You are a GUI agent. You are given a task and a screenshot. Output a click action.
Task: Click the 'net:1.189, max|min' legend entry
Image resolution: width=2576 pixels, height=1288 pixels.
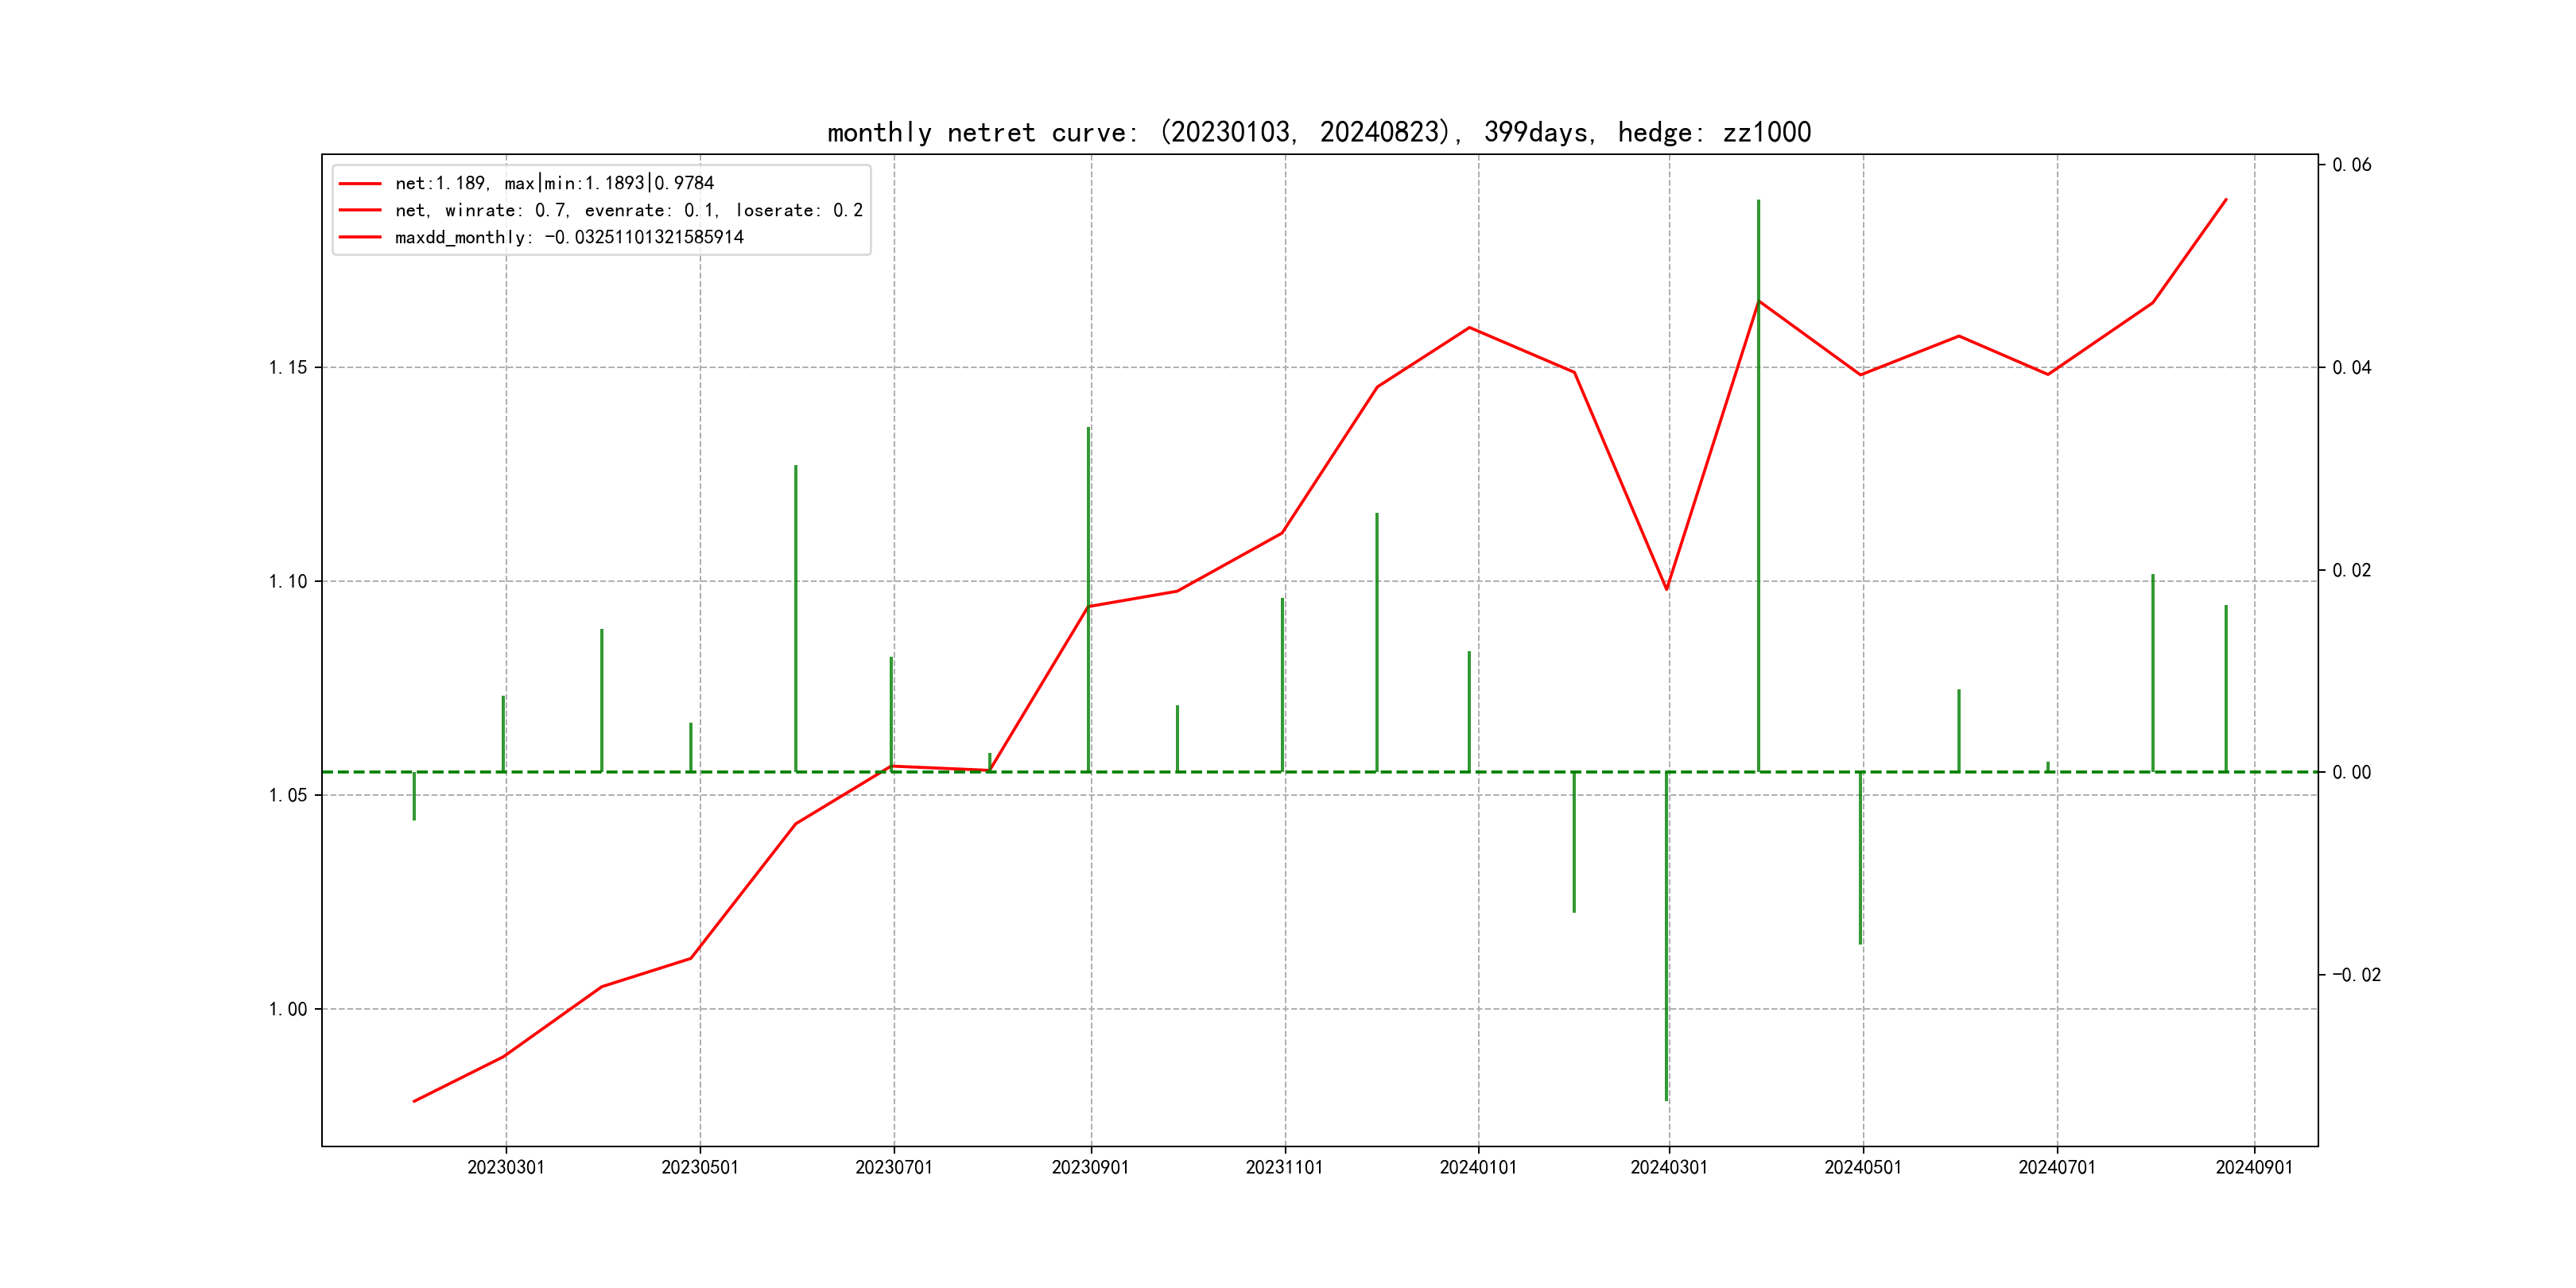coord(554,183)
